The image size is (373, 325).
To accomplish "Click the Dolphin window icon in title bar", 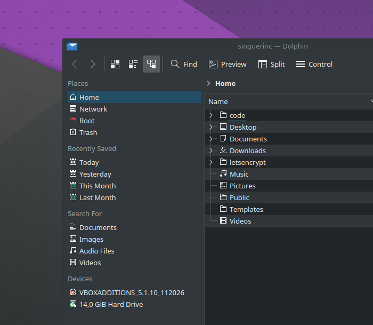I will pos(72,46).
